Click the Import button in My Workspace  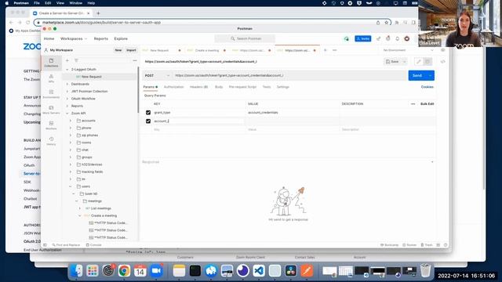(x=131, y=50)
